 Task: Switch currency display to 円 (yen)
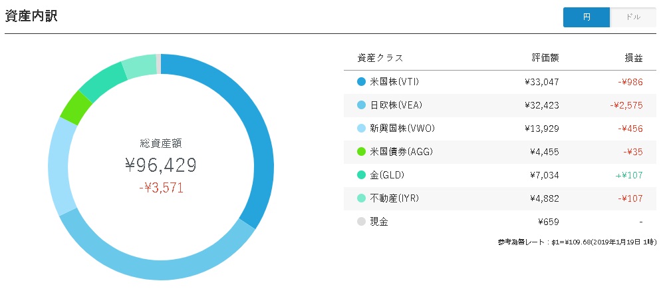point(586,17)
